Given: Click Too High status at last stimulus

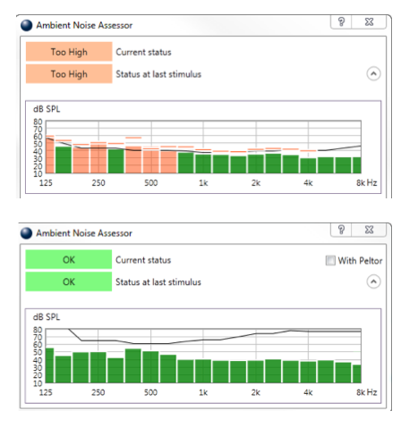Looking at the screenshot, I should 69,74.
